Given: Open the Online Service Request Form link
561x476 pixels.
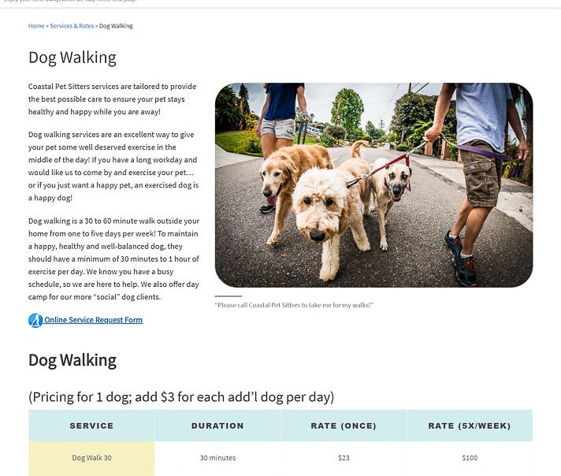Looking at the screenshot, I should click(x=93, y=320).
